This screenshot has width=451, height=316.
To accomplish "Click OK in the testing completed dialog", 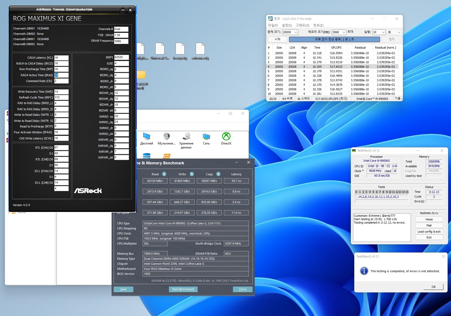I will pyautogui.click(x=433, y=287).
